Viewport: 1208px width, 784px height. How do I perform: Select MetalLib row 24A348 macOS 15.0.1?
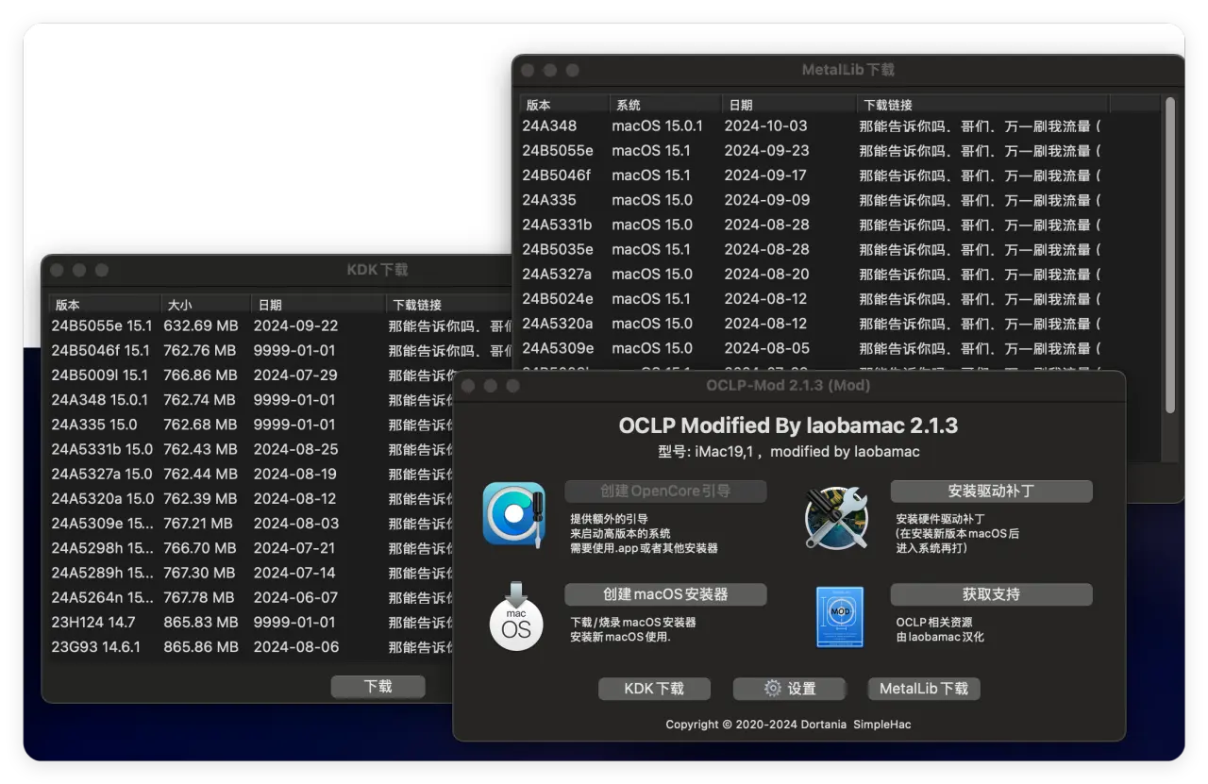(x=841, y=125)
